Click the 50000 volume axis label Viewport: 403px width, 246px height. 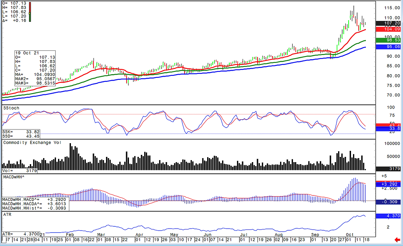pyautogui.click(x=393, y=156)
